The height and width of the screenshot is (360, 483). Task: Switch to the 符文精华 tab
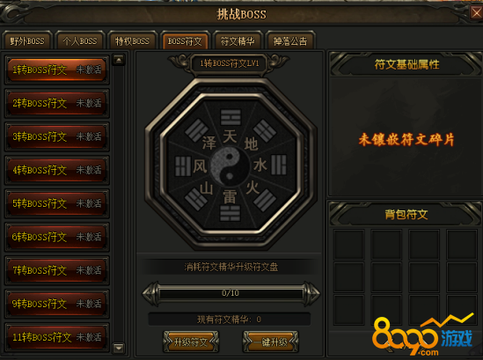coord(238,40)
